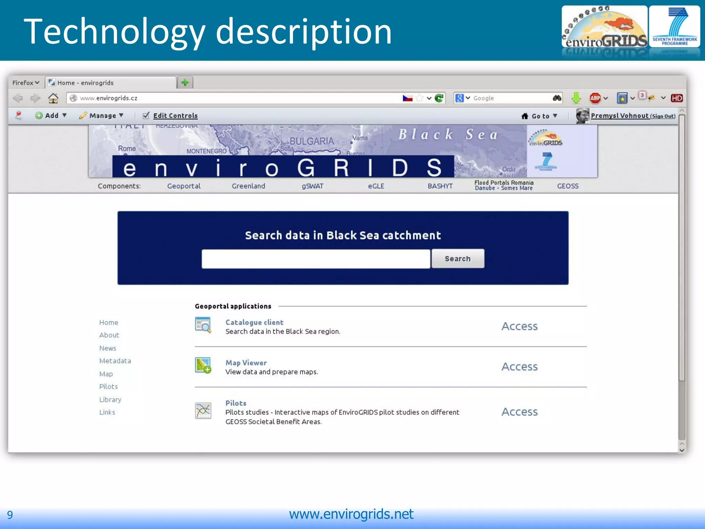Viewport: 705px width, 529px height.
Task: Open the gSWAT component
Action: pos(313,186)
